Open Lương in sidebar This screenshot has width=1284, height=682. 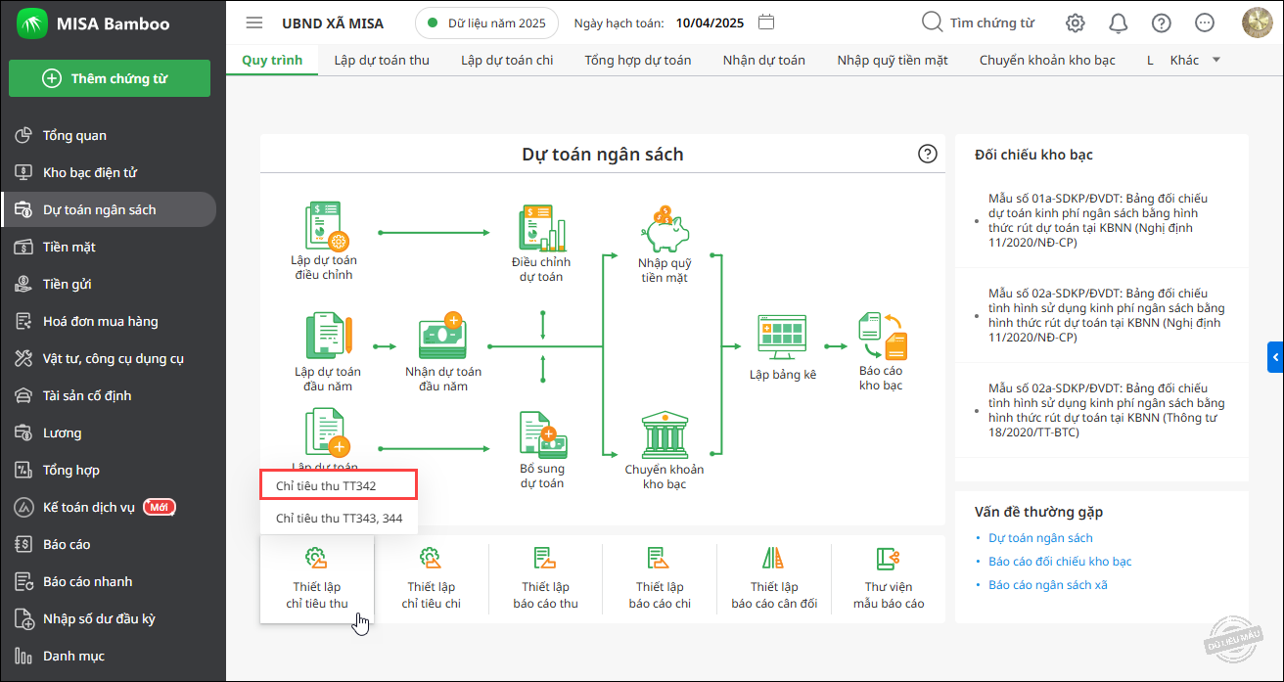pos(110,432)
